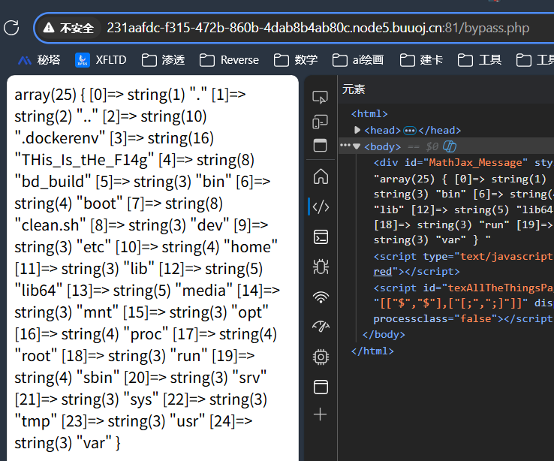Open the Application window icon panel

click(321, 387)
